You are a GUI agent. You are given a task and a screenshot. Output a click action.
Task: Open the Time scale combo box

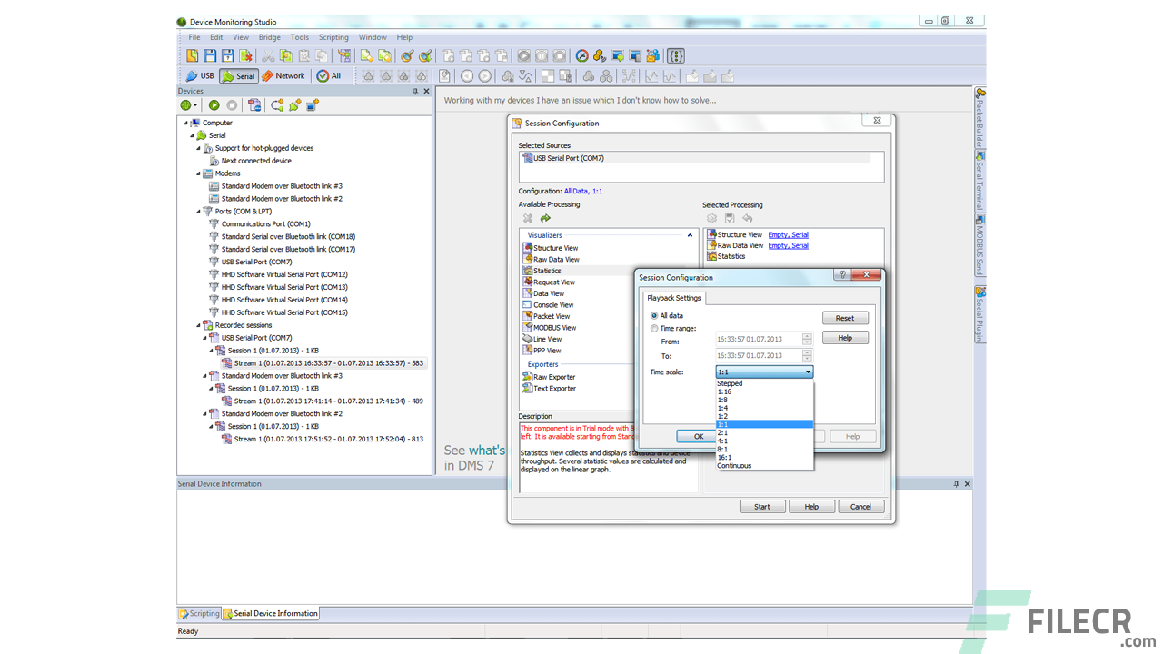[x=764, y=372]
